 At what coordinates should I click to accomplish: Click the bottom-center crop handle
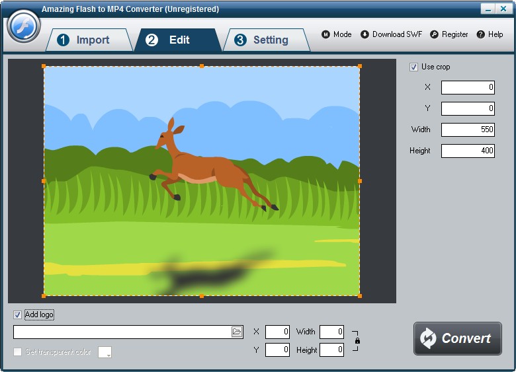[202, 296]
